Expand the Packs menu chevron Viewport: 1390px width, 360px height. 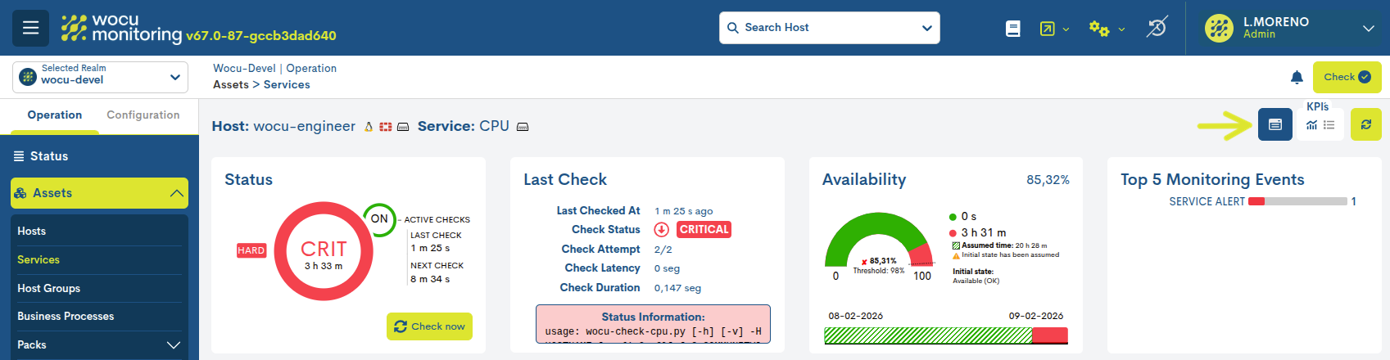click(174, 345)
